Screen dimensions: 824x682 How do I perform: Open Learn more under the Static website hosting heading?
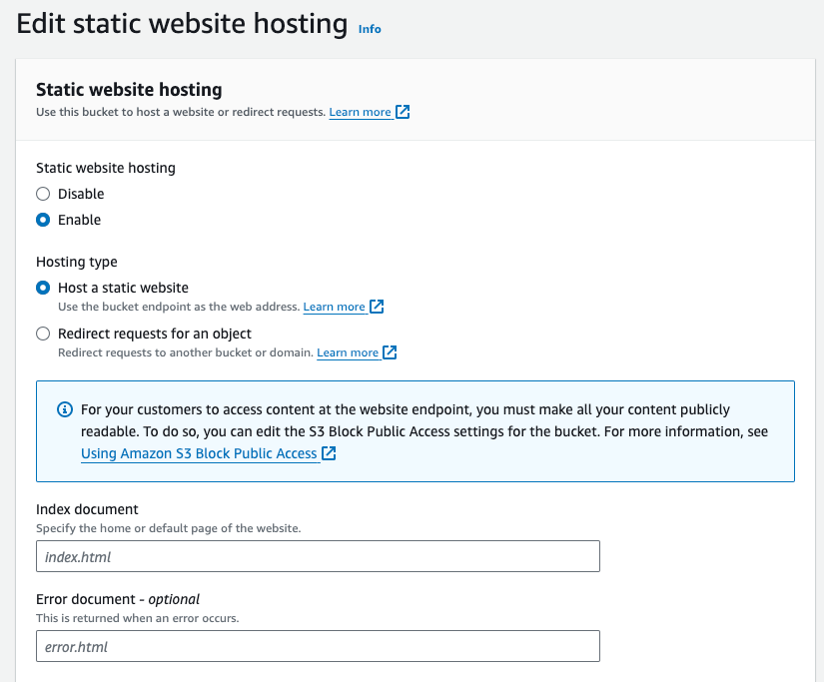pyautogui.click(x=360, y=112)
